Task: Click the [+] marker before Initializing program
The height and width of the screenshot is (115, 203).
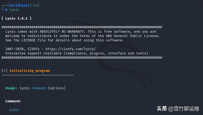Action: pyautogui.click(x=4, y=71)
